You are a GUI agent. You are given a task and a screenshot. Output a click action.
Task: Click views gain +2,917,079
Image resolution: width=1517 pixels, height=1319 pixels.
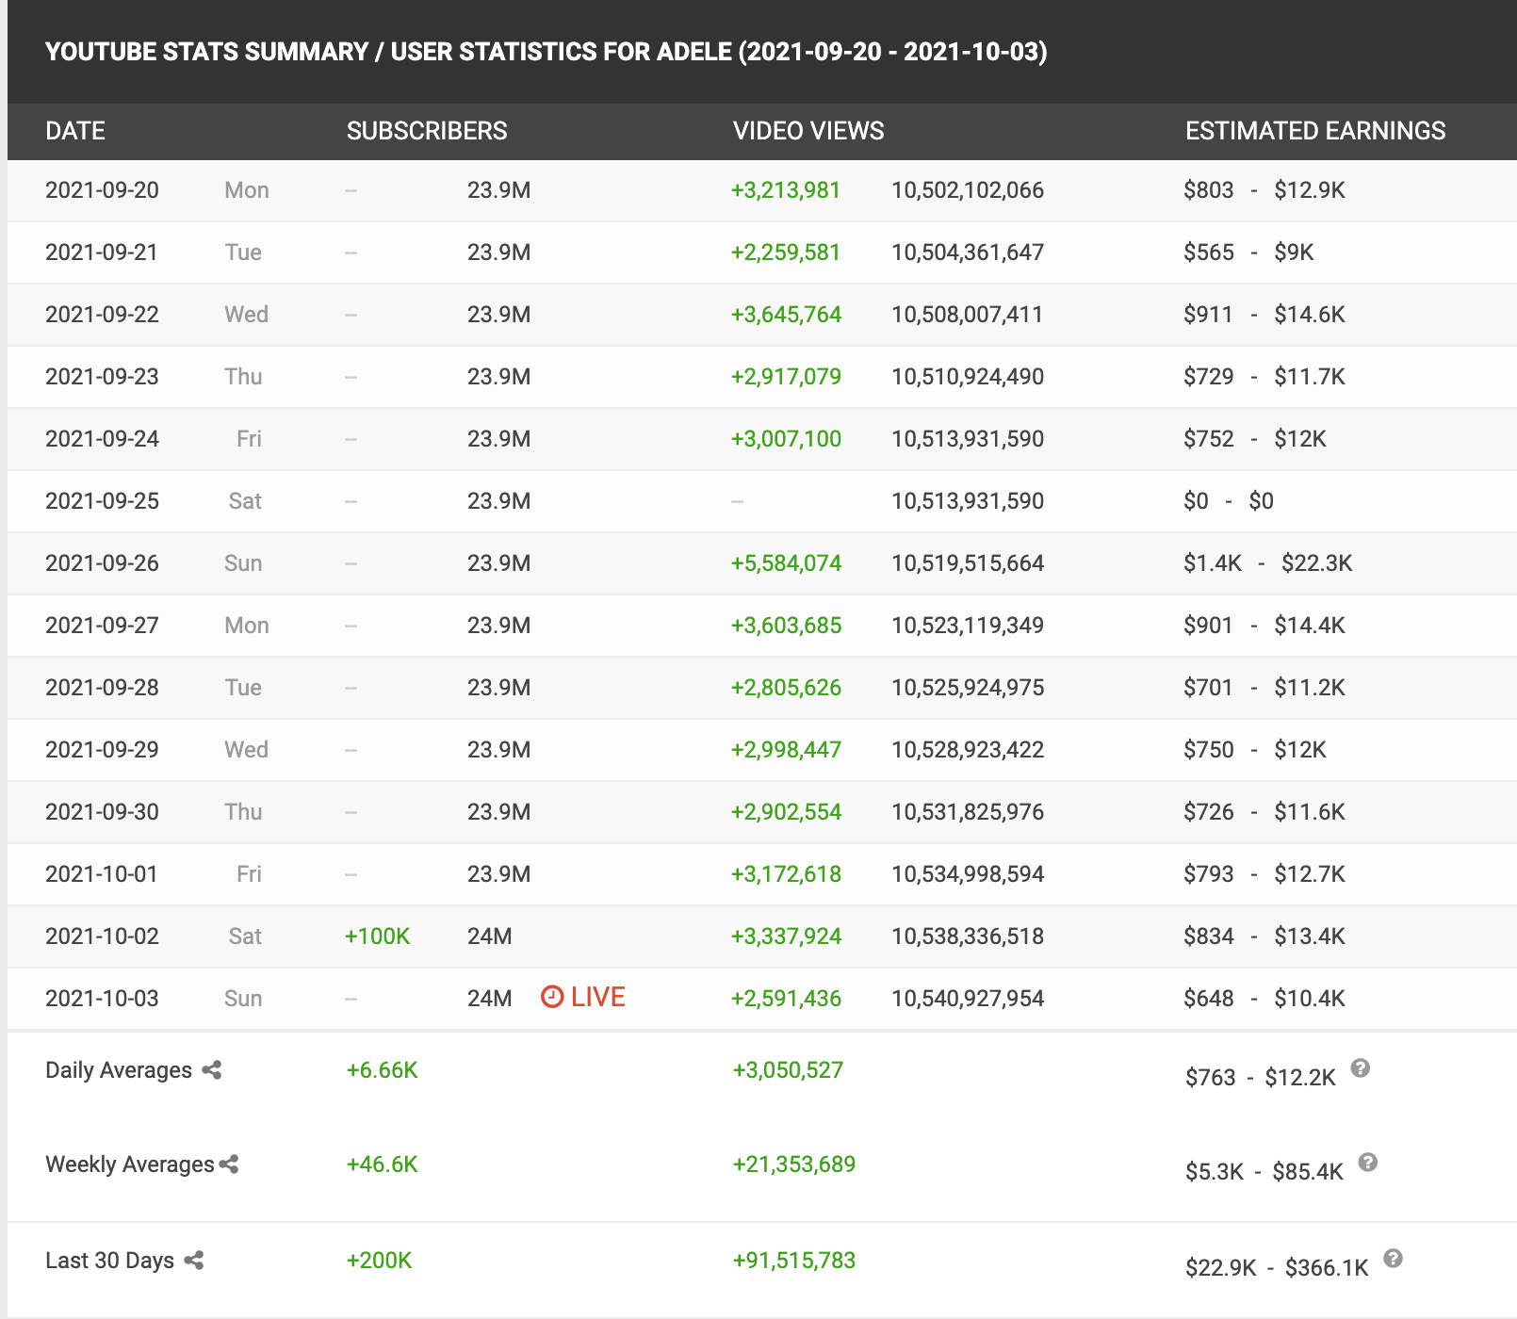786,377
